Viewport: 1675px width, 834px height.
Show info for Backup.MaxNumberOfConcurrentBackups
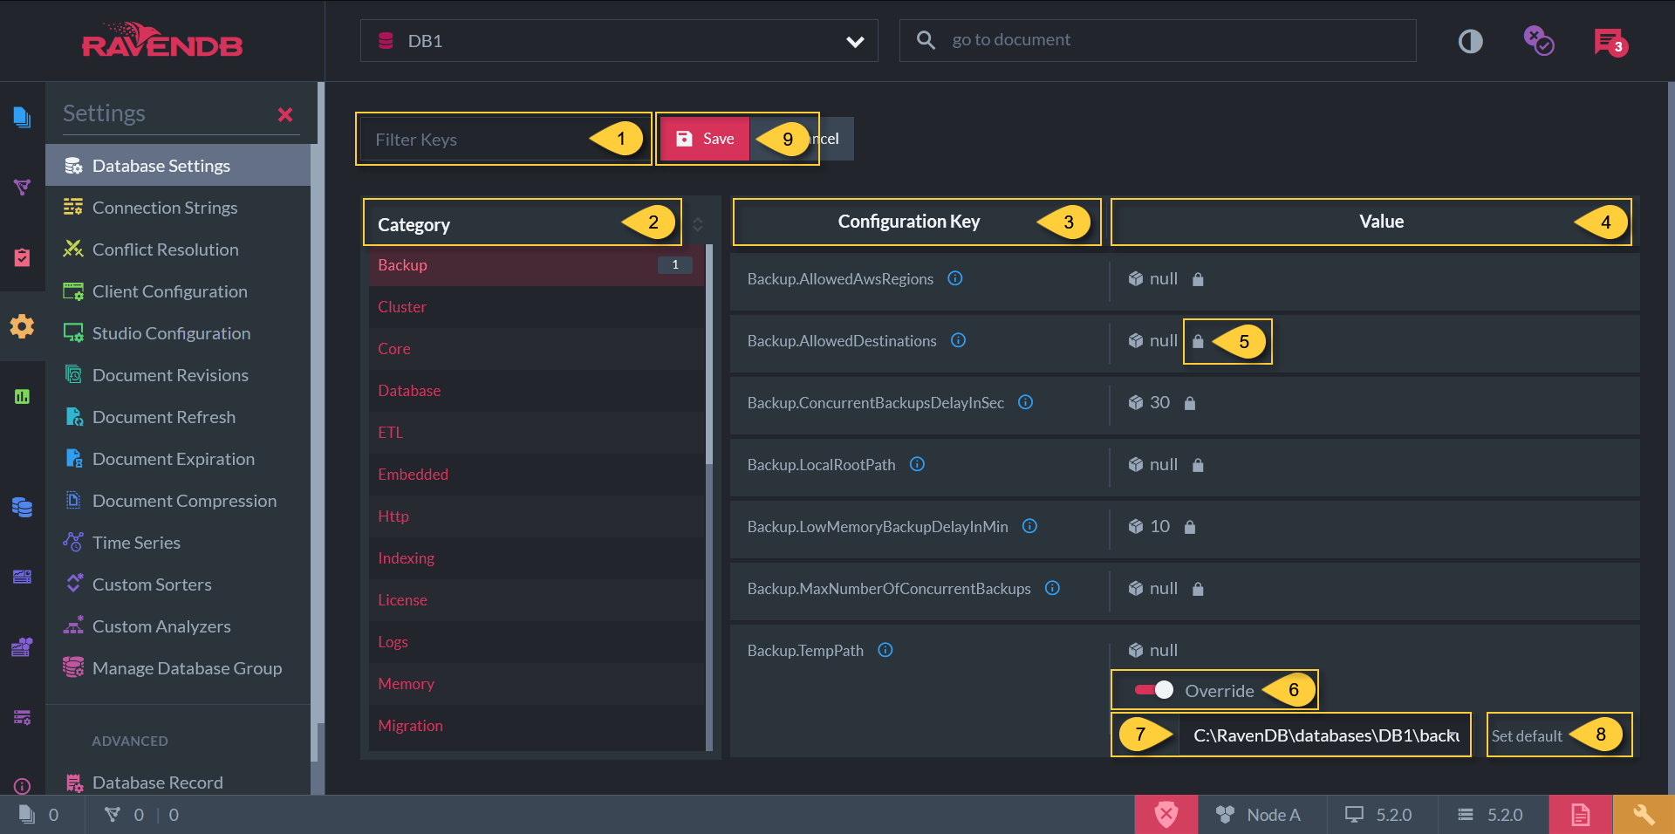click(1052, 588)
